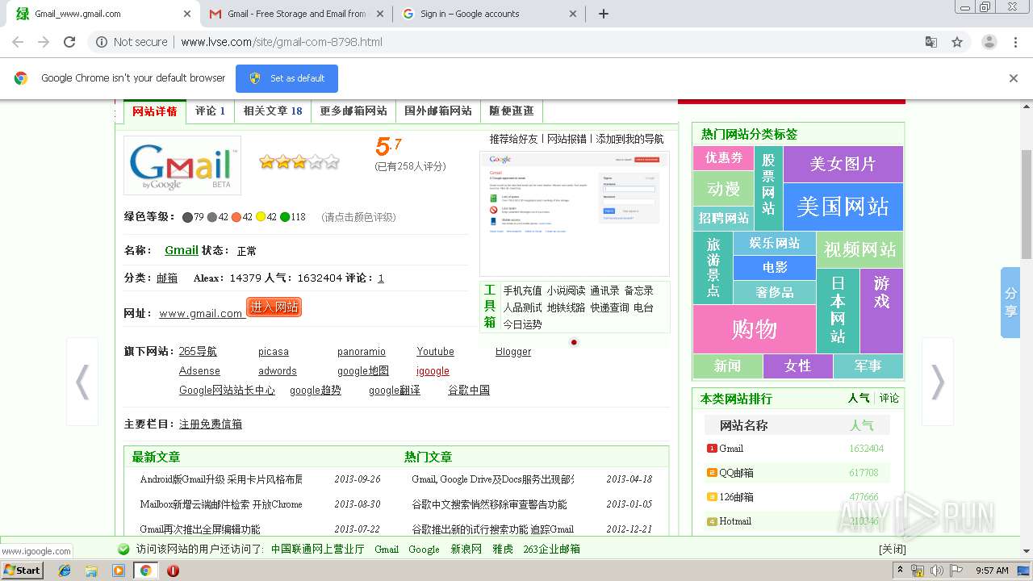This screenshot has height=581, width=1033.
Task: Open the Youtube link
Action: pyautogui.click(x=435, y=352)
